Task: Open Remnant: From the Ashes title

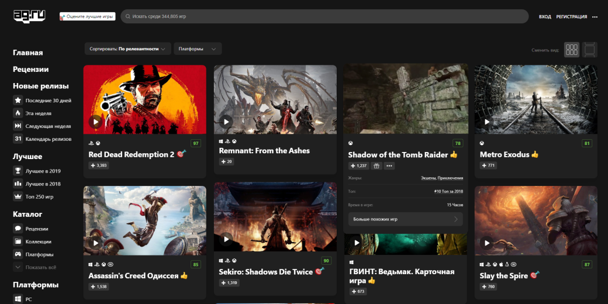Action: [x=264, y=150]
